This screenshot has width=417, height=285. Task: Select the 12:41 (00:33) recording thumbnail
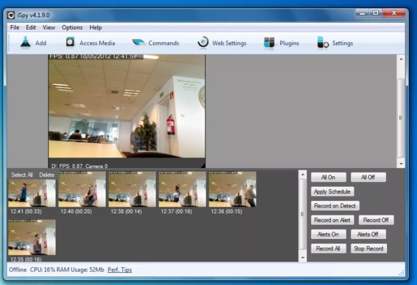[x=32, y=193]
